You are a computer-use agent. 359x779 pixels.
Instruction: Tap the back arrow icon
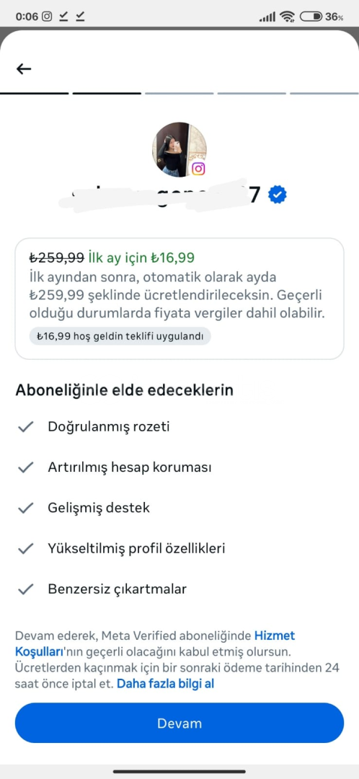(x=24, y=69)
